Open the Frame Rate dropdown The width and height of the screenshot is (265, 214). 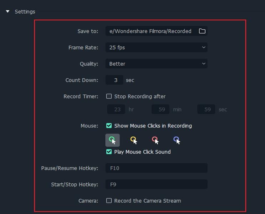pos(157,47)
